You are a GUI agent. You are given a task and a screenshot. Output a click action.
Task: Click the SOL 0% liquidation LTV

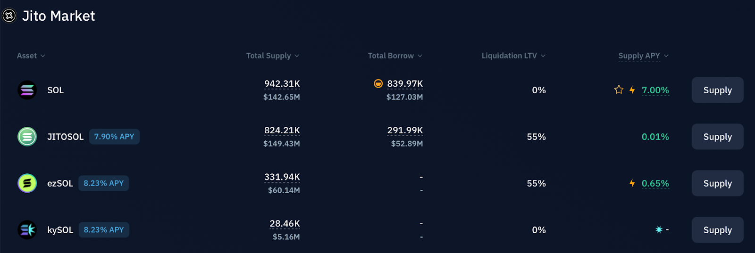[539, 90]
